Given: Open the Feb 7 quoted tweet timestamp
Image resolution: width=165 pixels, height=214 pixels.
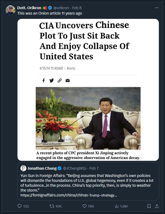Looking at the screenshot, I should [x=94, y=168].
